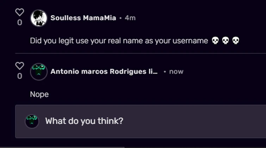
Task: Click the dot separator before the "4m" timestamp
Action: 120,18
